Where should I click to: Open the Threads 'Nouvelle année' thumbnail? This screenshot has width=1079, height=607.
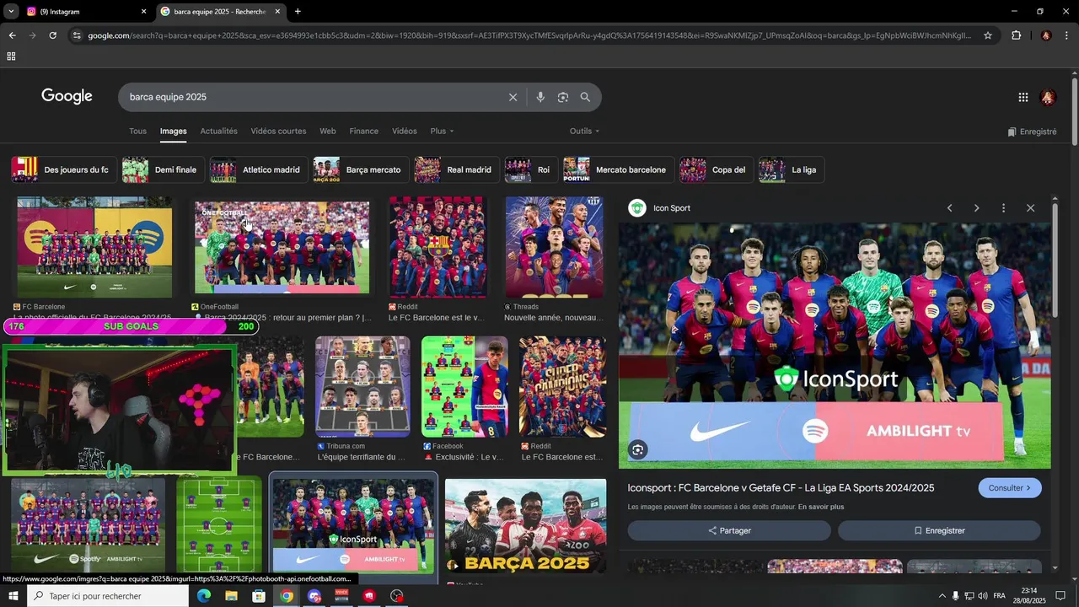point(554,247)
